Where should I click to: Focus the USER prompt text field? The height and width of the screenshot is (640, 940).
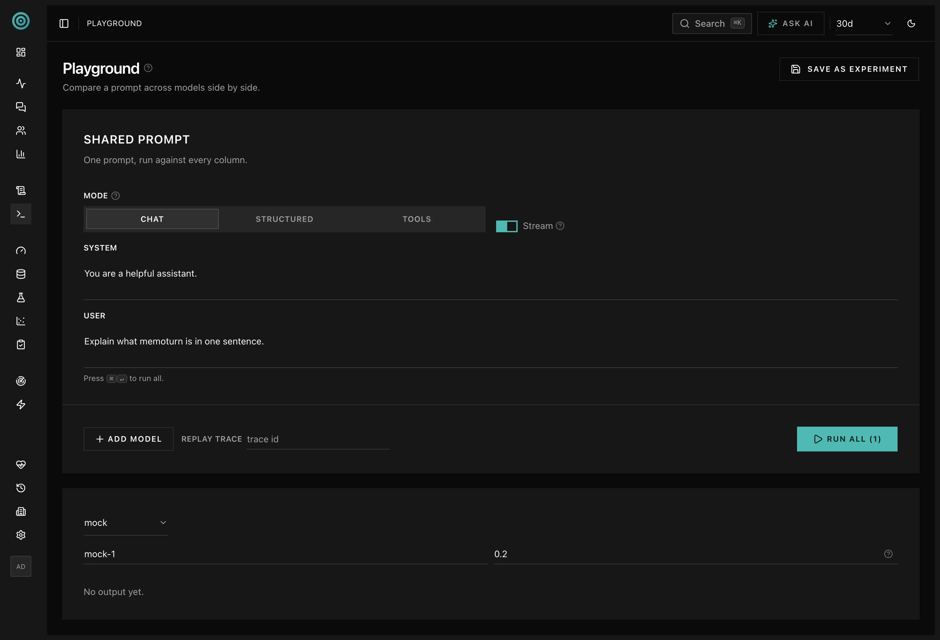click(491, 347)
